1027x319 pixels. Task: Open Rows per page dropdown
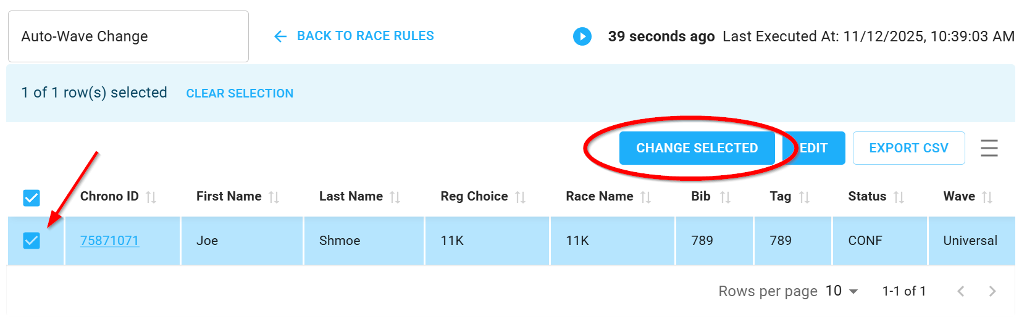click(x=842, y=291)
